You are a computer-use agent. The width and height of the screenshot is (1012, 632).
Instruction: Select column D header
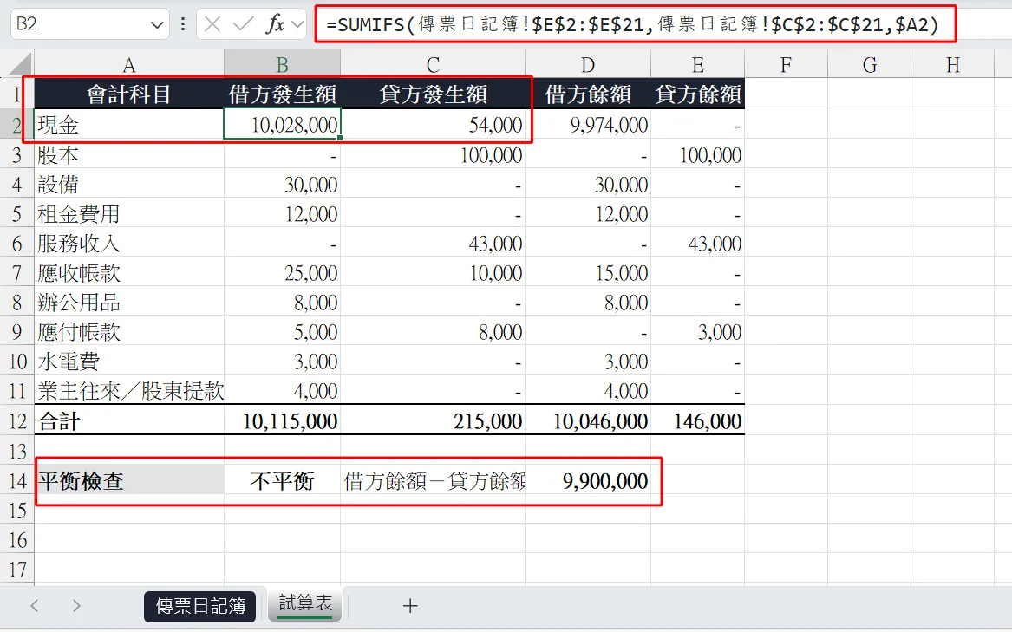[x=587, y=64]
